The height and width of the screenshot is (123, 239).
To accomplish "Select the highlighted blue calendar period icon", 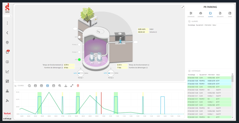I will click(x=48, y=86).
